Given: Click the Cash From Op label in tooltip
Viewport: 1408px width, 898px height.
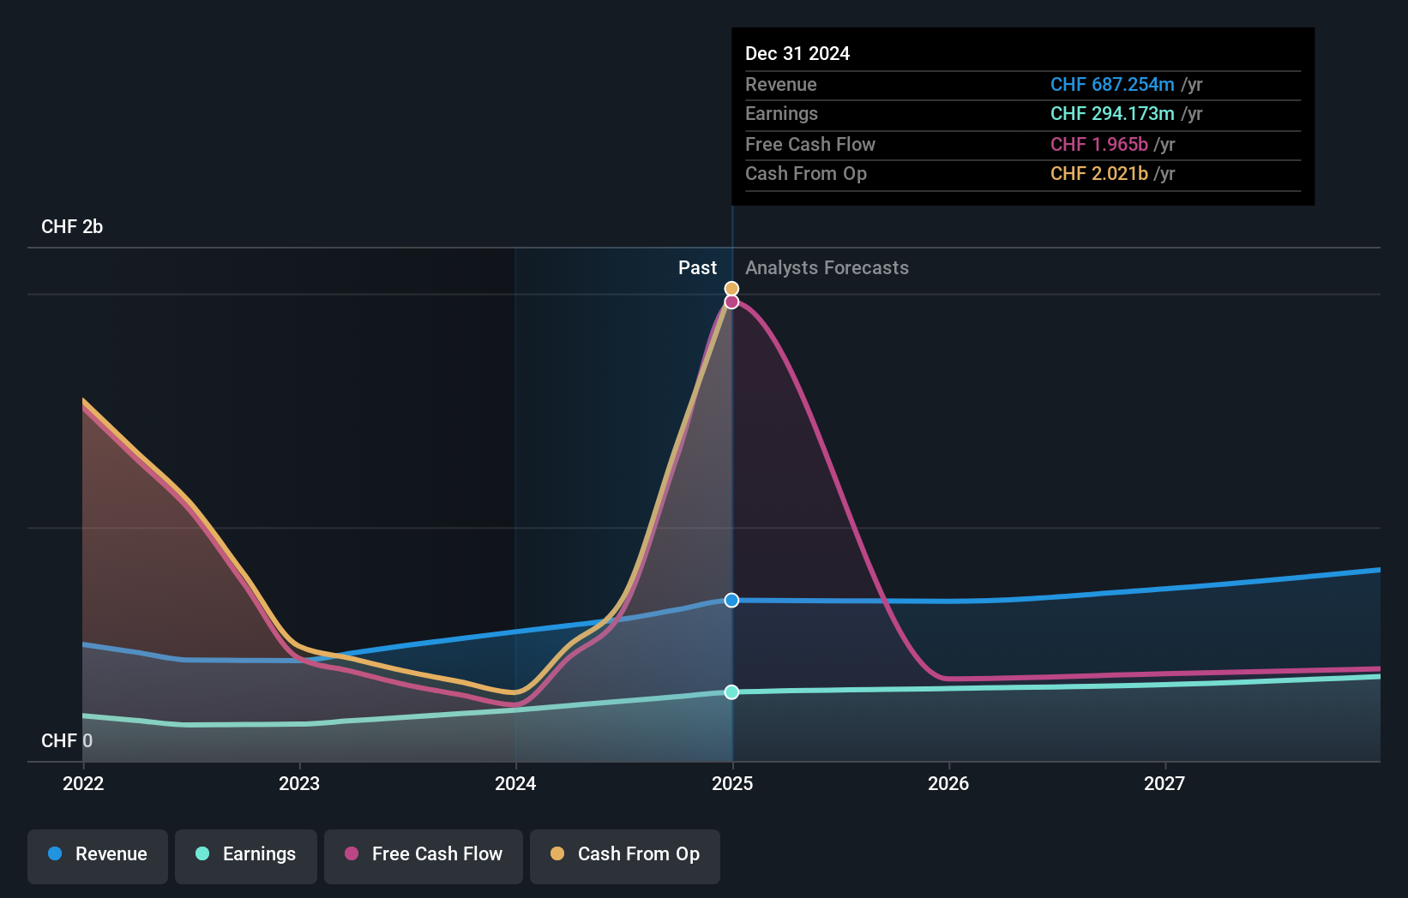Looking at the screenshot, I should (806, 173).
